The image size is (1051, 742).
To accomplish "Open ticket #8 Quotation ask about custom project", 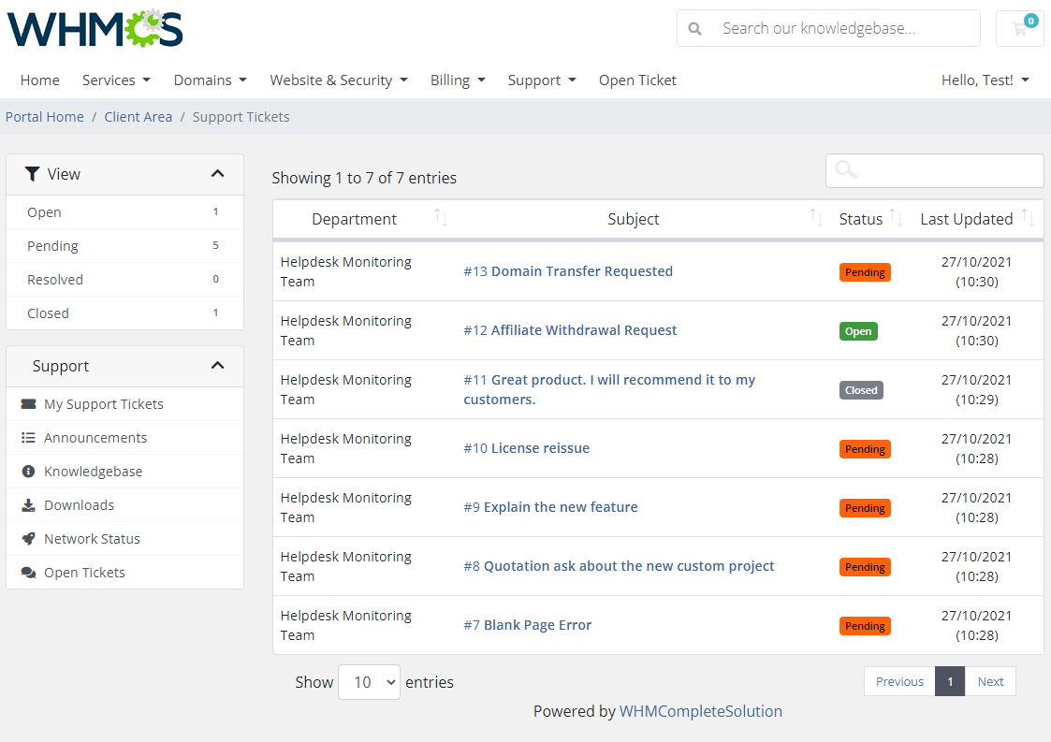I will pyautogui.click(x=619, y=566).
